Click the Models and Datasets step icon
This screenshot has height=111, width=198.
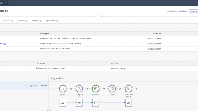[129, 89]
